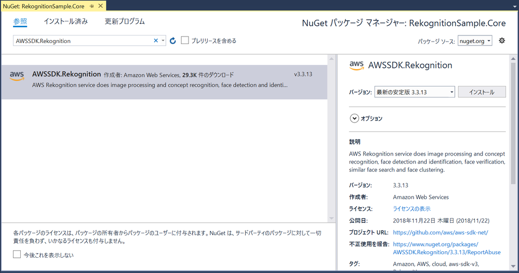The height and width of the screenshot is (273, 519).
Task: Switch to 更新プログラム tab
Action: tap(125, 21)
